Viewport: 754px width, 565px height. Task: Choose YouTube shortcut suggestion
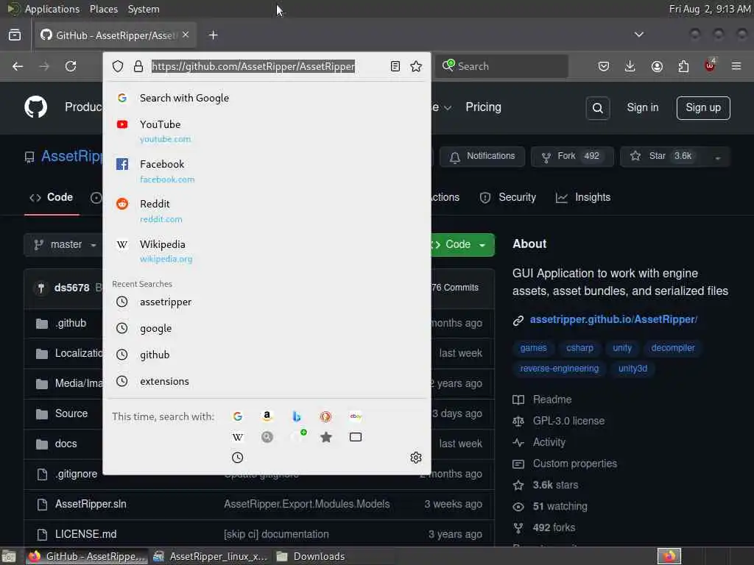click(x=267, y=131)
